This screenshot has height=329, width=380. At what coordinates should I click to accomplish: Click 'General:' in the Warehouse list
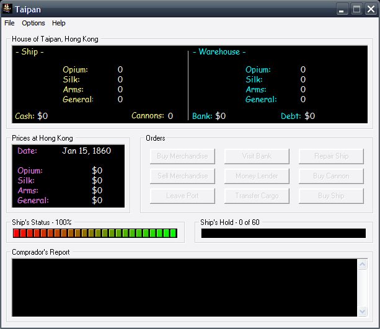click(261, 99)
